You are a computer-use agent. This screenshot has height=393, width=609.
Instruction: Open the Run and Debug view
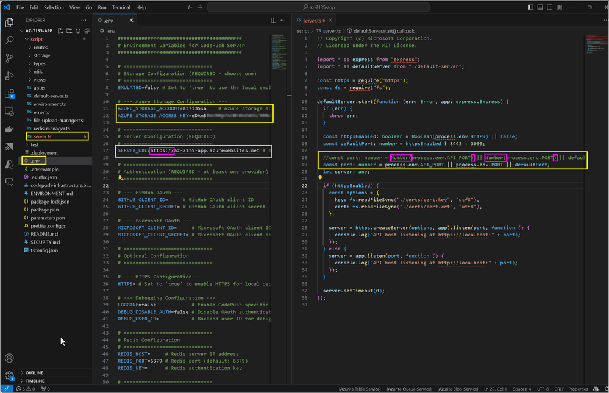9,76
